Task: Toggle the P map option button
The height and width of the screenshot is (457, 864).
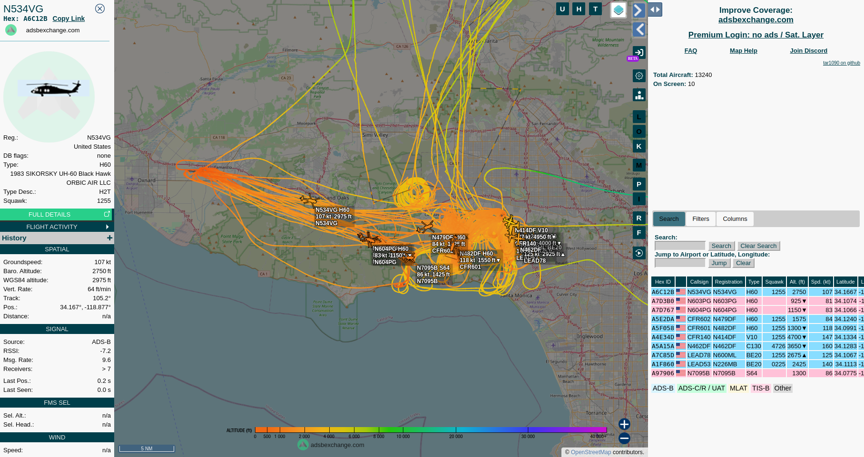Action: point(639,184)
